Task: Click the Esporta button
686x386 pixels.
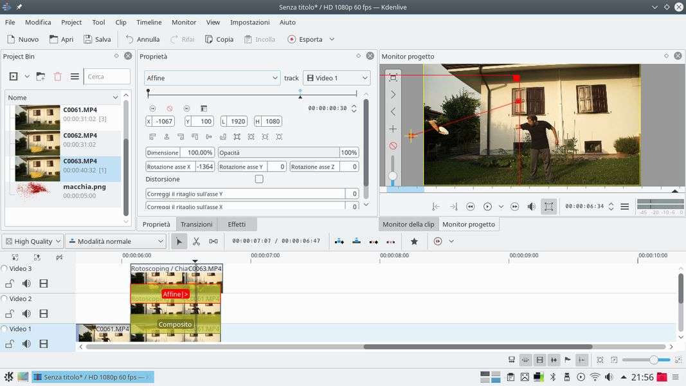Action: [305, 39]
